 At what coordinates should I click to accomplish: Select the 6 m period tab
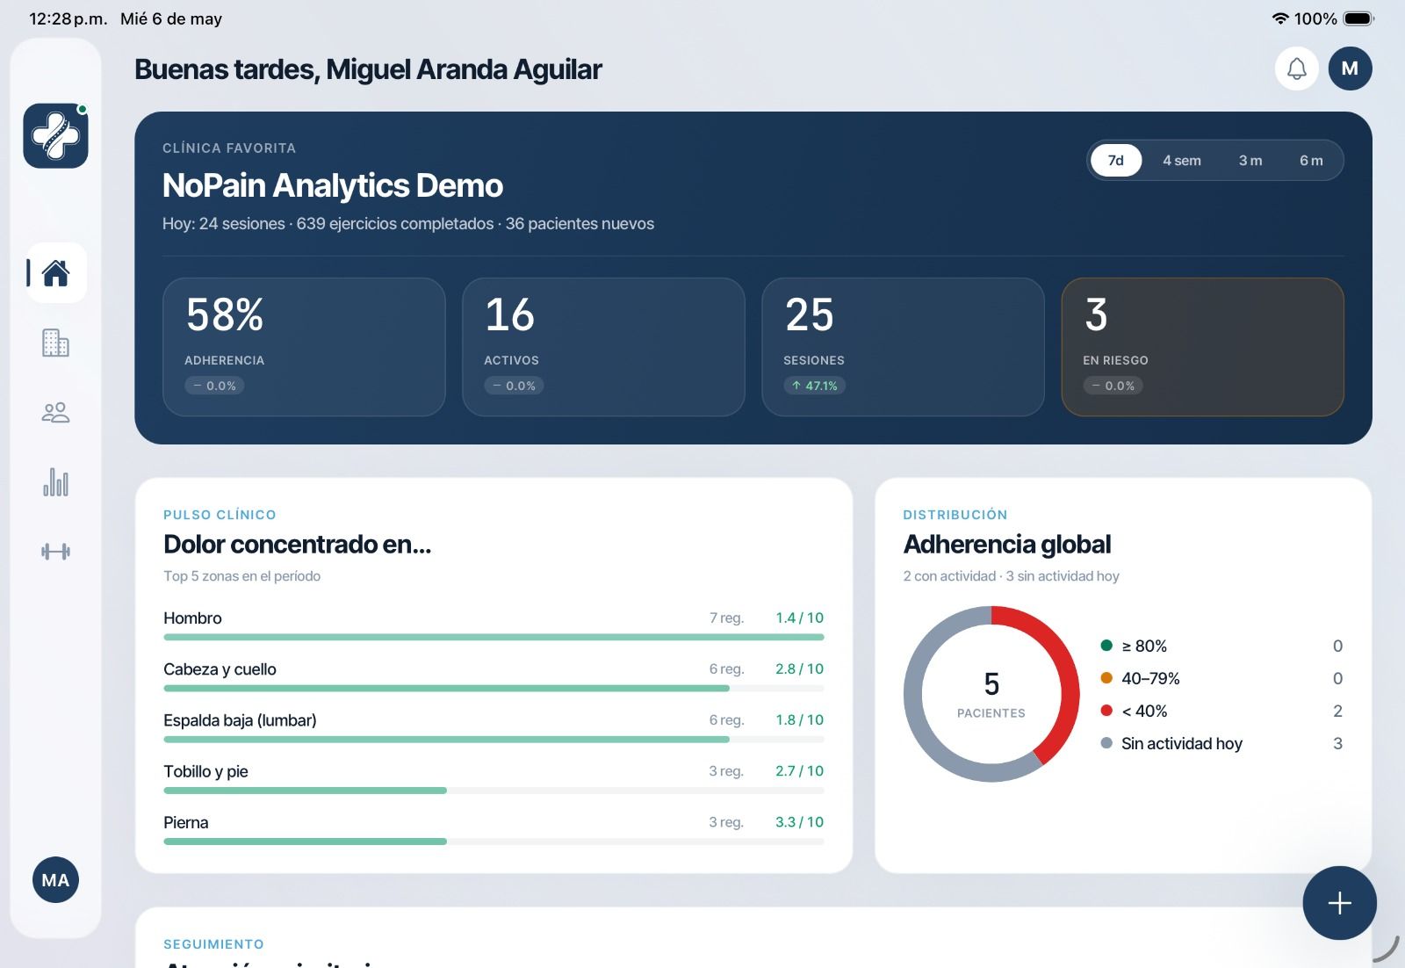[1311, 160]
